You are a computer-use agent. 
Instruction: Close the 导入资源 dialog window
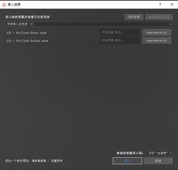click(x=172, y=5)
